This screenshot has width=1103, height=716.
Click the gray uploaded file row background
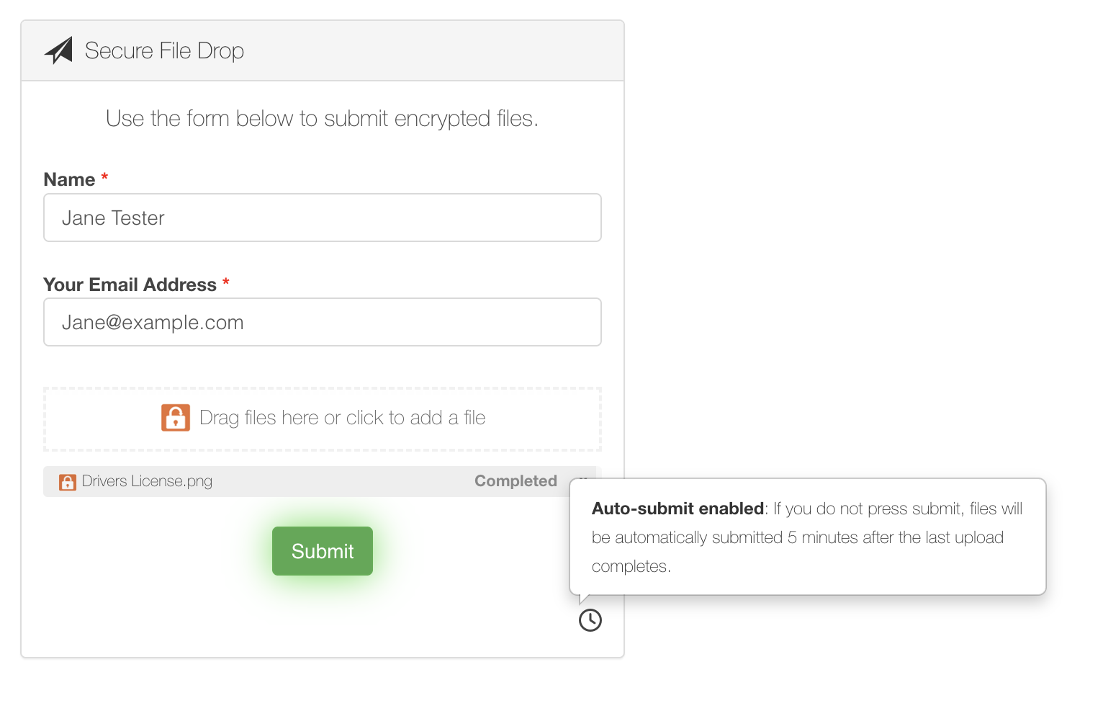click(323, 481)
